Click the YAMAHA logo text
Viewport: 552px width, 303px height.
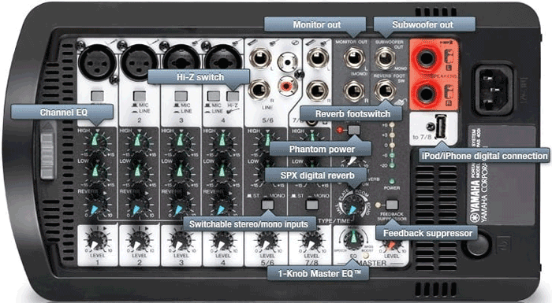click(474, 201)
